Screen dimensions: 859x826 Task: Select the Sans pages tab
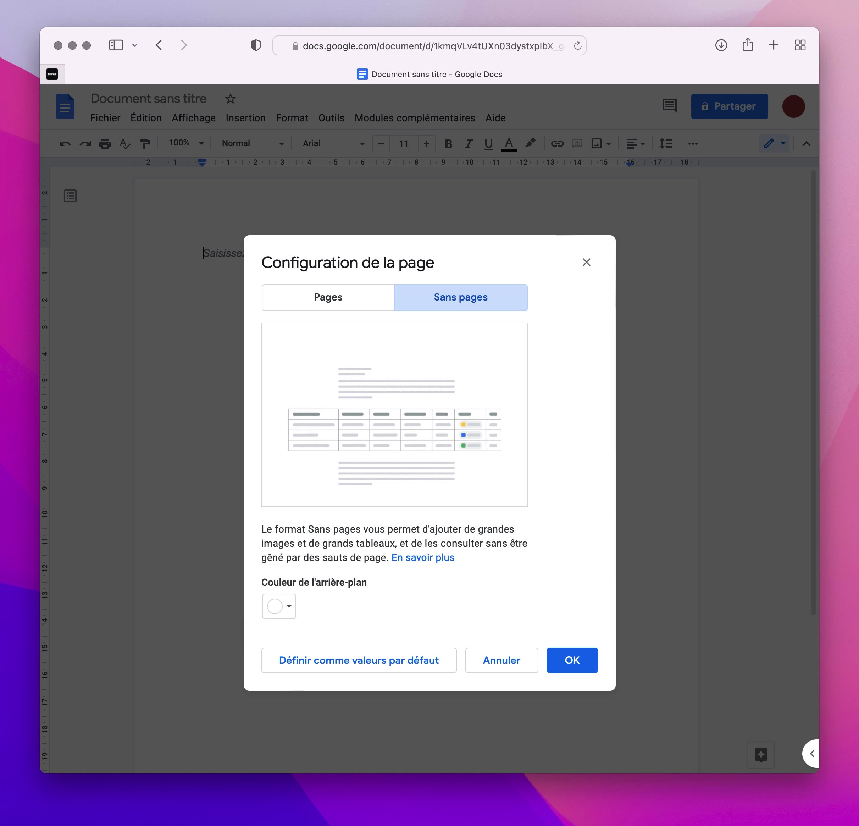(x=461, y=297)
